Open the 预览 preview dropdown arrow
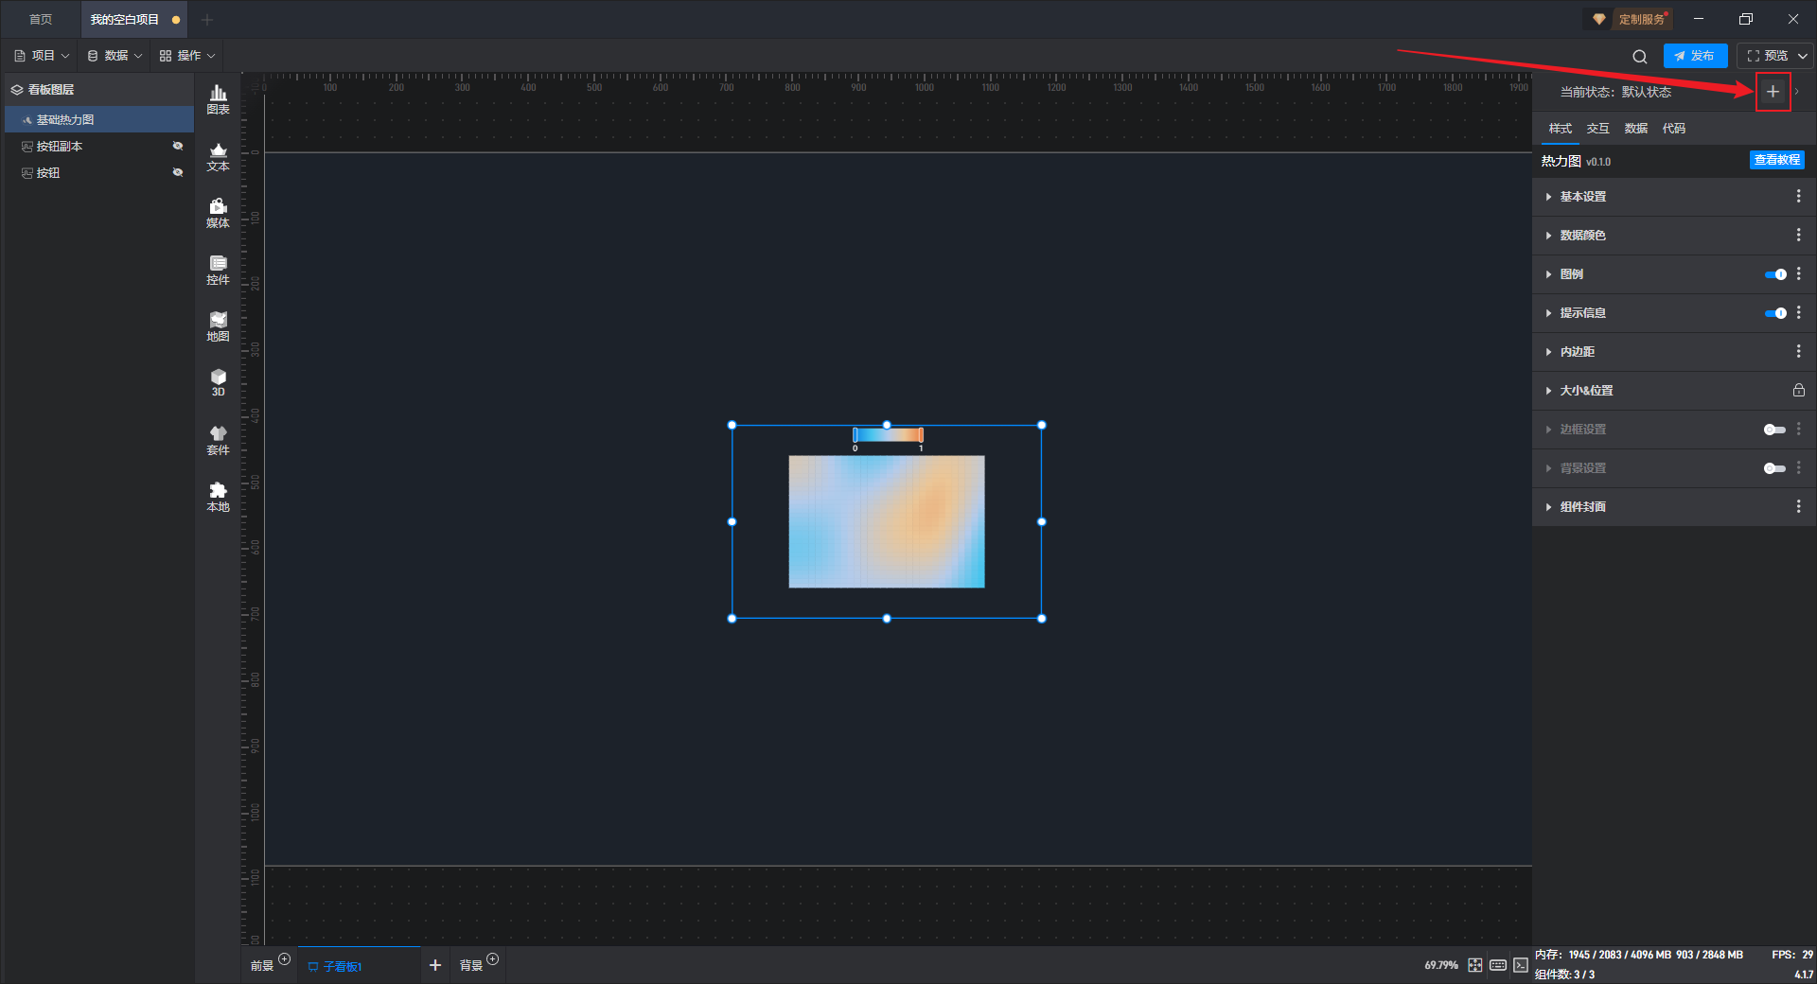Screen dimensions: 1817x984 (1803, 57)
